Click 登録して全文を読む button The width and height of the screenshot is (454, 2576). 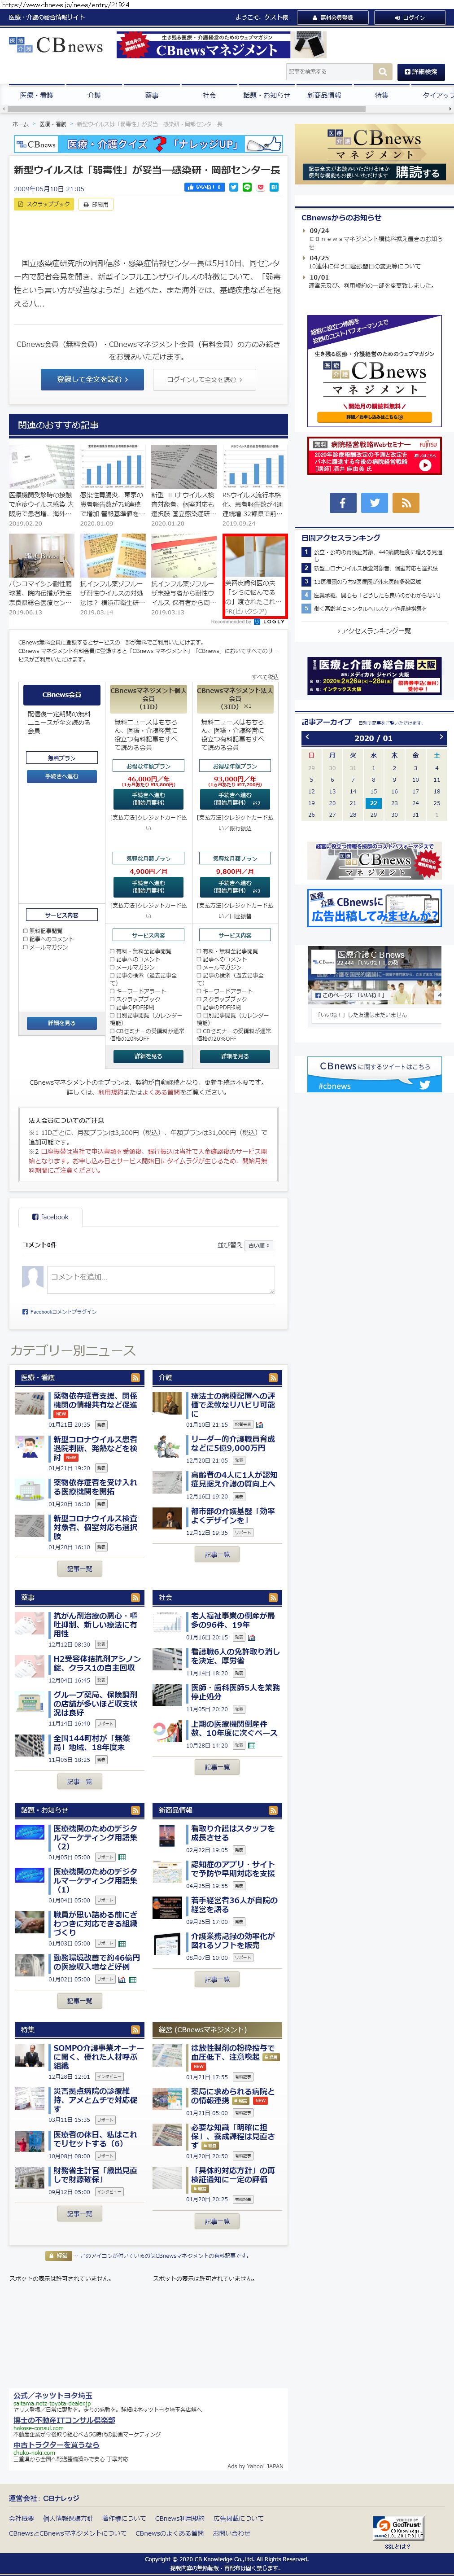coord(92,380)
